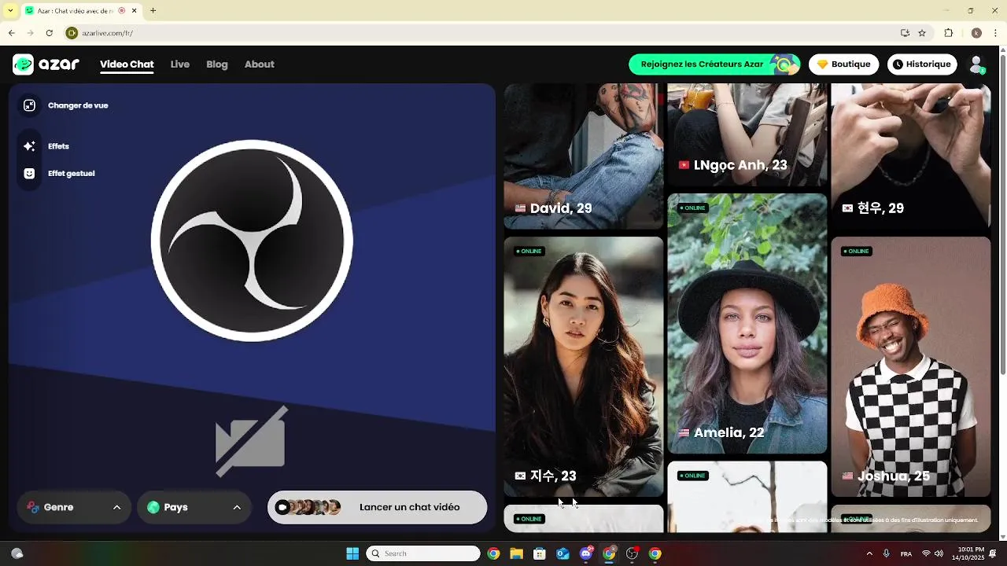1007x566 pixels.
Task: Switch to the Live tab
Action: [x=180, y=64]
